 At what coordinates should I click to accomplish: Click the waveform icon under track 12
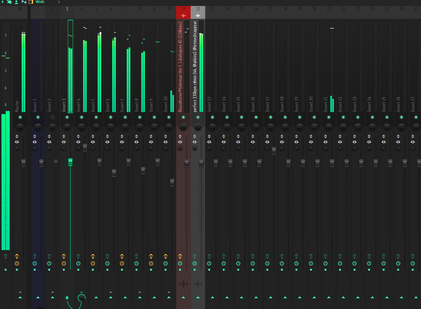click(x=198, y=284)
